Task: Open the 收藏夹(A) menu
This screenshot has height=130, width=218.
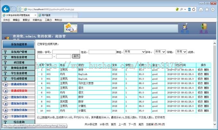Action: point(37,20)
